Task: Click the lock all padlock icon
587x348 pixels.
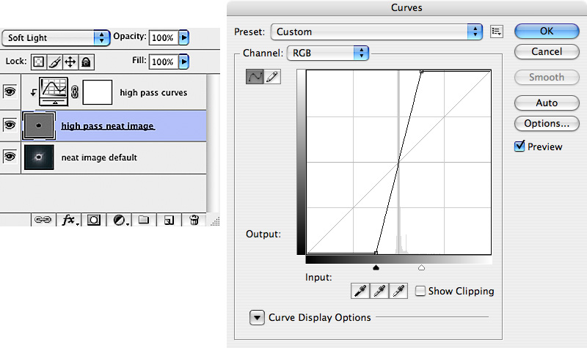Action: [x=86, y=62]
